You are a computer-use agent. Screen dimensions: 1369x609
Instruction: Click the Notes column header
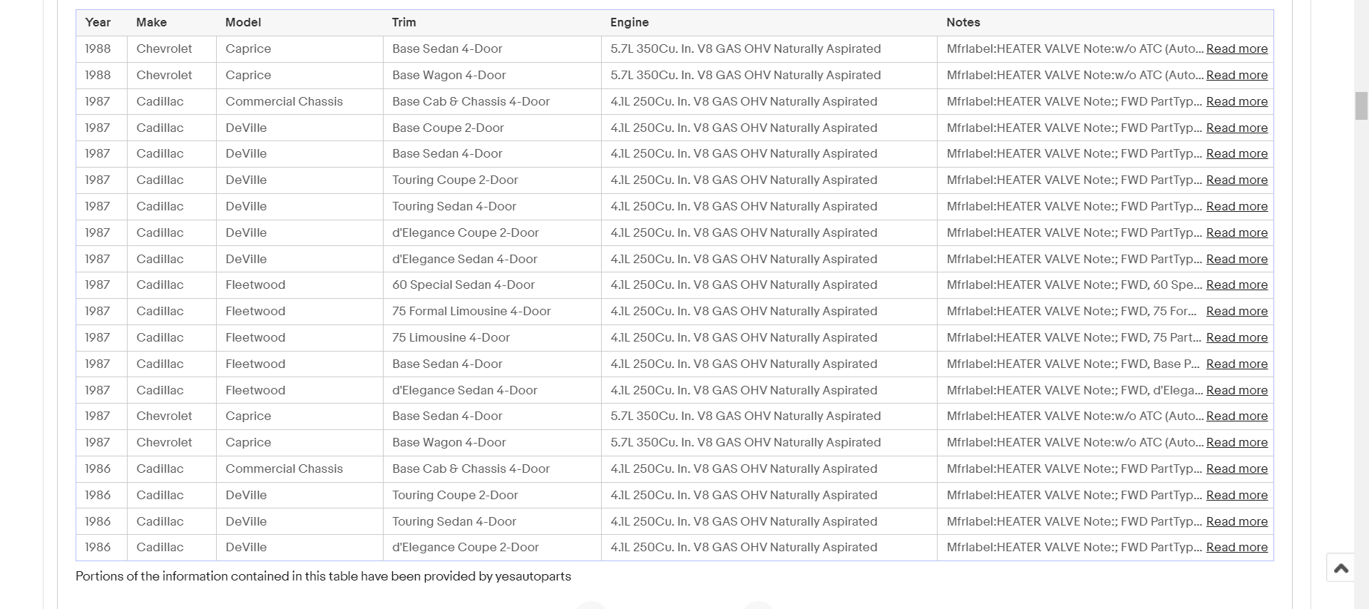[963, 23]
